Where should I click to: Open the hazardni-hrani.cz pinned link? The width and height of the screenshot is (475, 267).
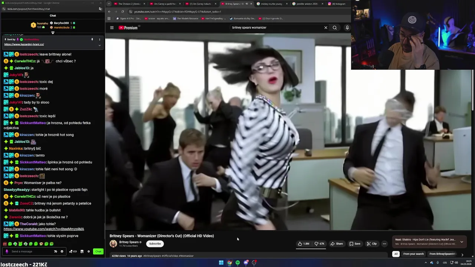click(x=24, y=44)
